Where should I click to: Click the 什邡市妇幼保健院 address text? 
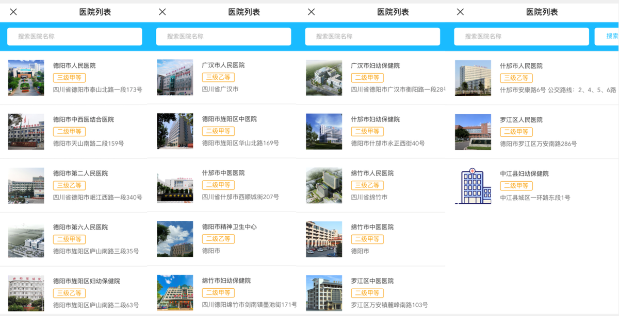pyautogui.click(x=387, y=144)
